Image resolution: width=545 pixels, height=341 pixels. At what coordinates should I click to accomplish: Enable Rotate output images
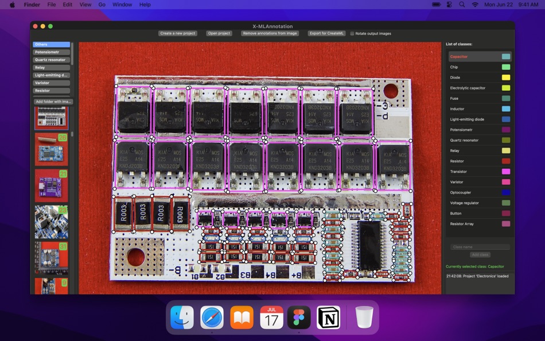point(353,33)
